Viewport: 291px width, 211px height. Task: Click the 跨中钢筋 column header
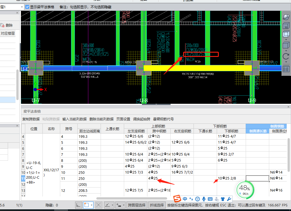[x=159, y=131]
